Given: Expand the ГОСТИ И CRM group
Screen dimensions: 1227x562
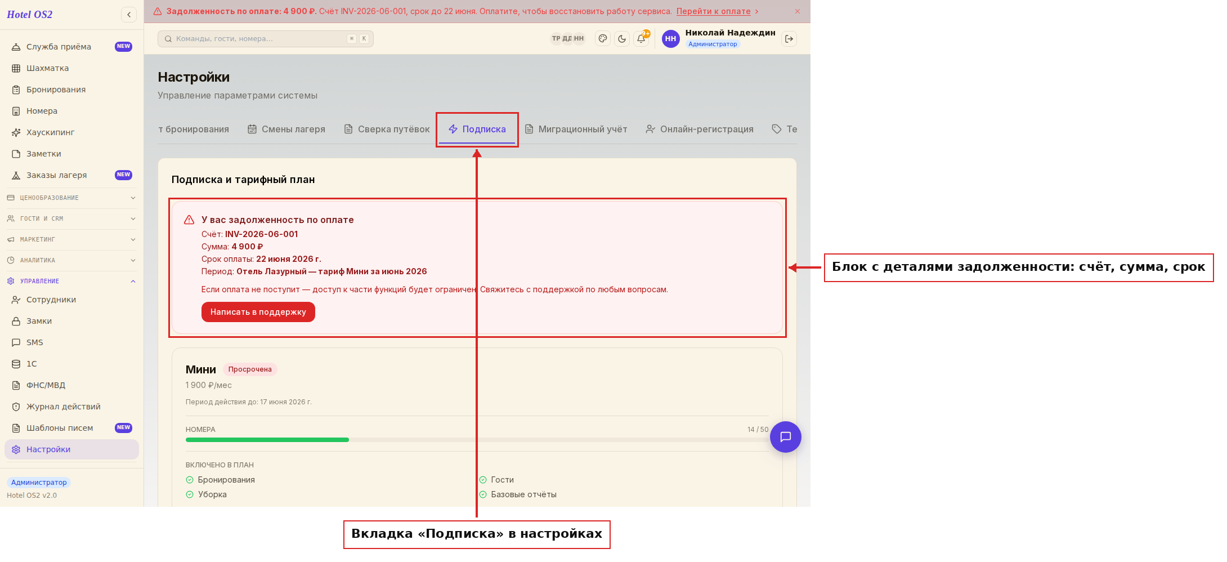Looking at the screenshot, I should tap(71, 218).
